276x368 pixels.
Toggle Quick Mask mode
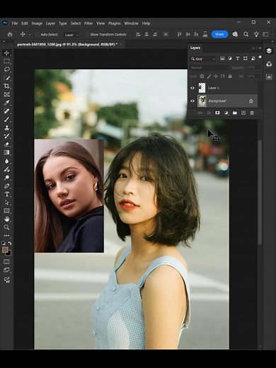click(x=6, y=262)
